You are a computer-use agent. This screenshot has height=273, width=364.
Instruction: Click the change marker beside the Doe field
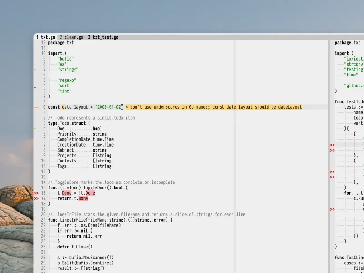tap(35, 129)
